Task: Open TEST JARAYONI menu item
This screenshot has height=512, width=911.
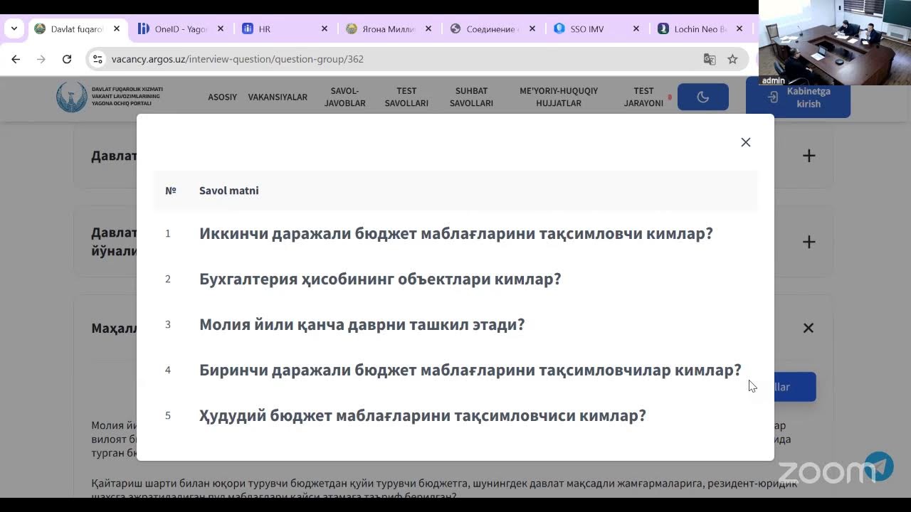Action: point(643,97)
